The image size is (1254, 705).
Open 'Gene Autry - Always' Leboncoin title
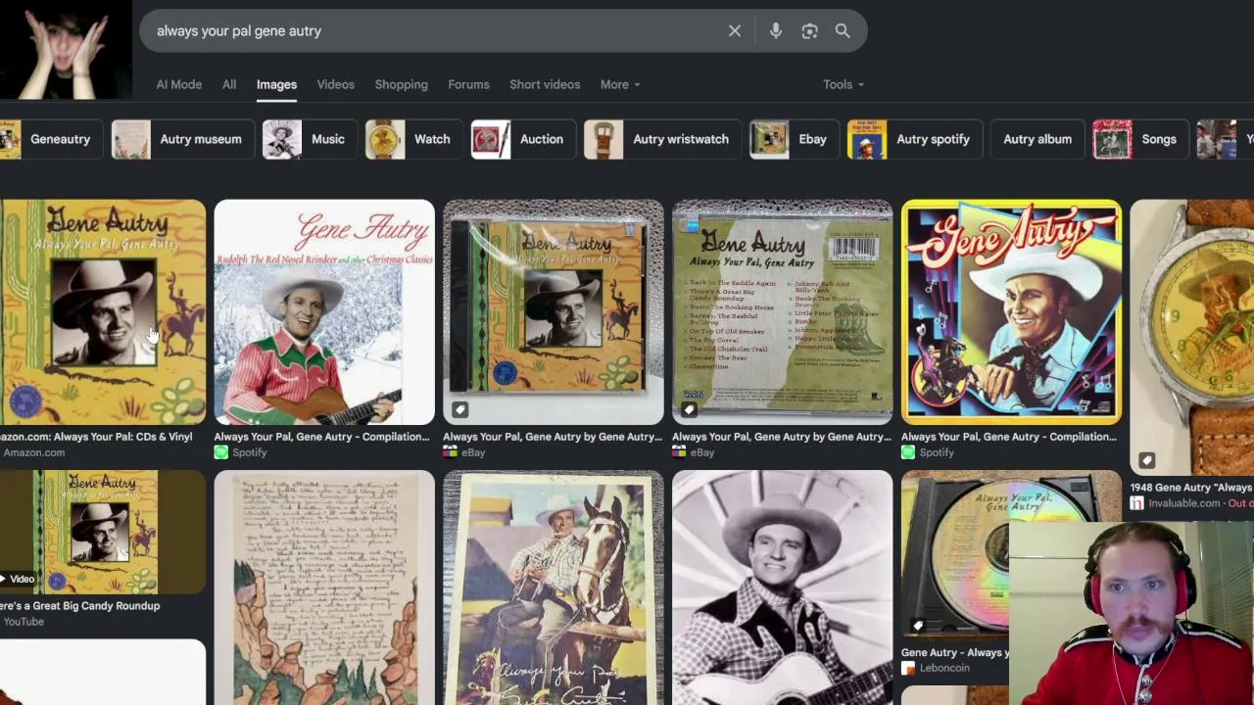(x=955, y=652)
